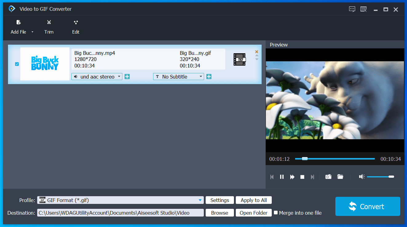
Task: Close the Video to GIF Converter window
Action: click(x=396, y=10)
